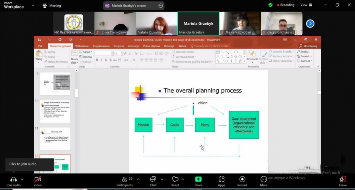The image size is (355, 190).
Task: Click the Record icon in toolbar
Action: click(242, 179)
